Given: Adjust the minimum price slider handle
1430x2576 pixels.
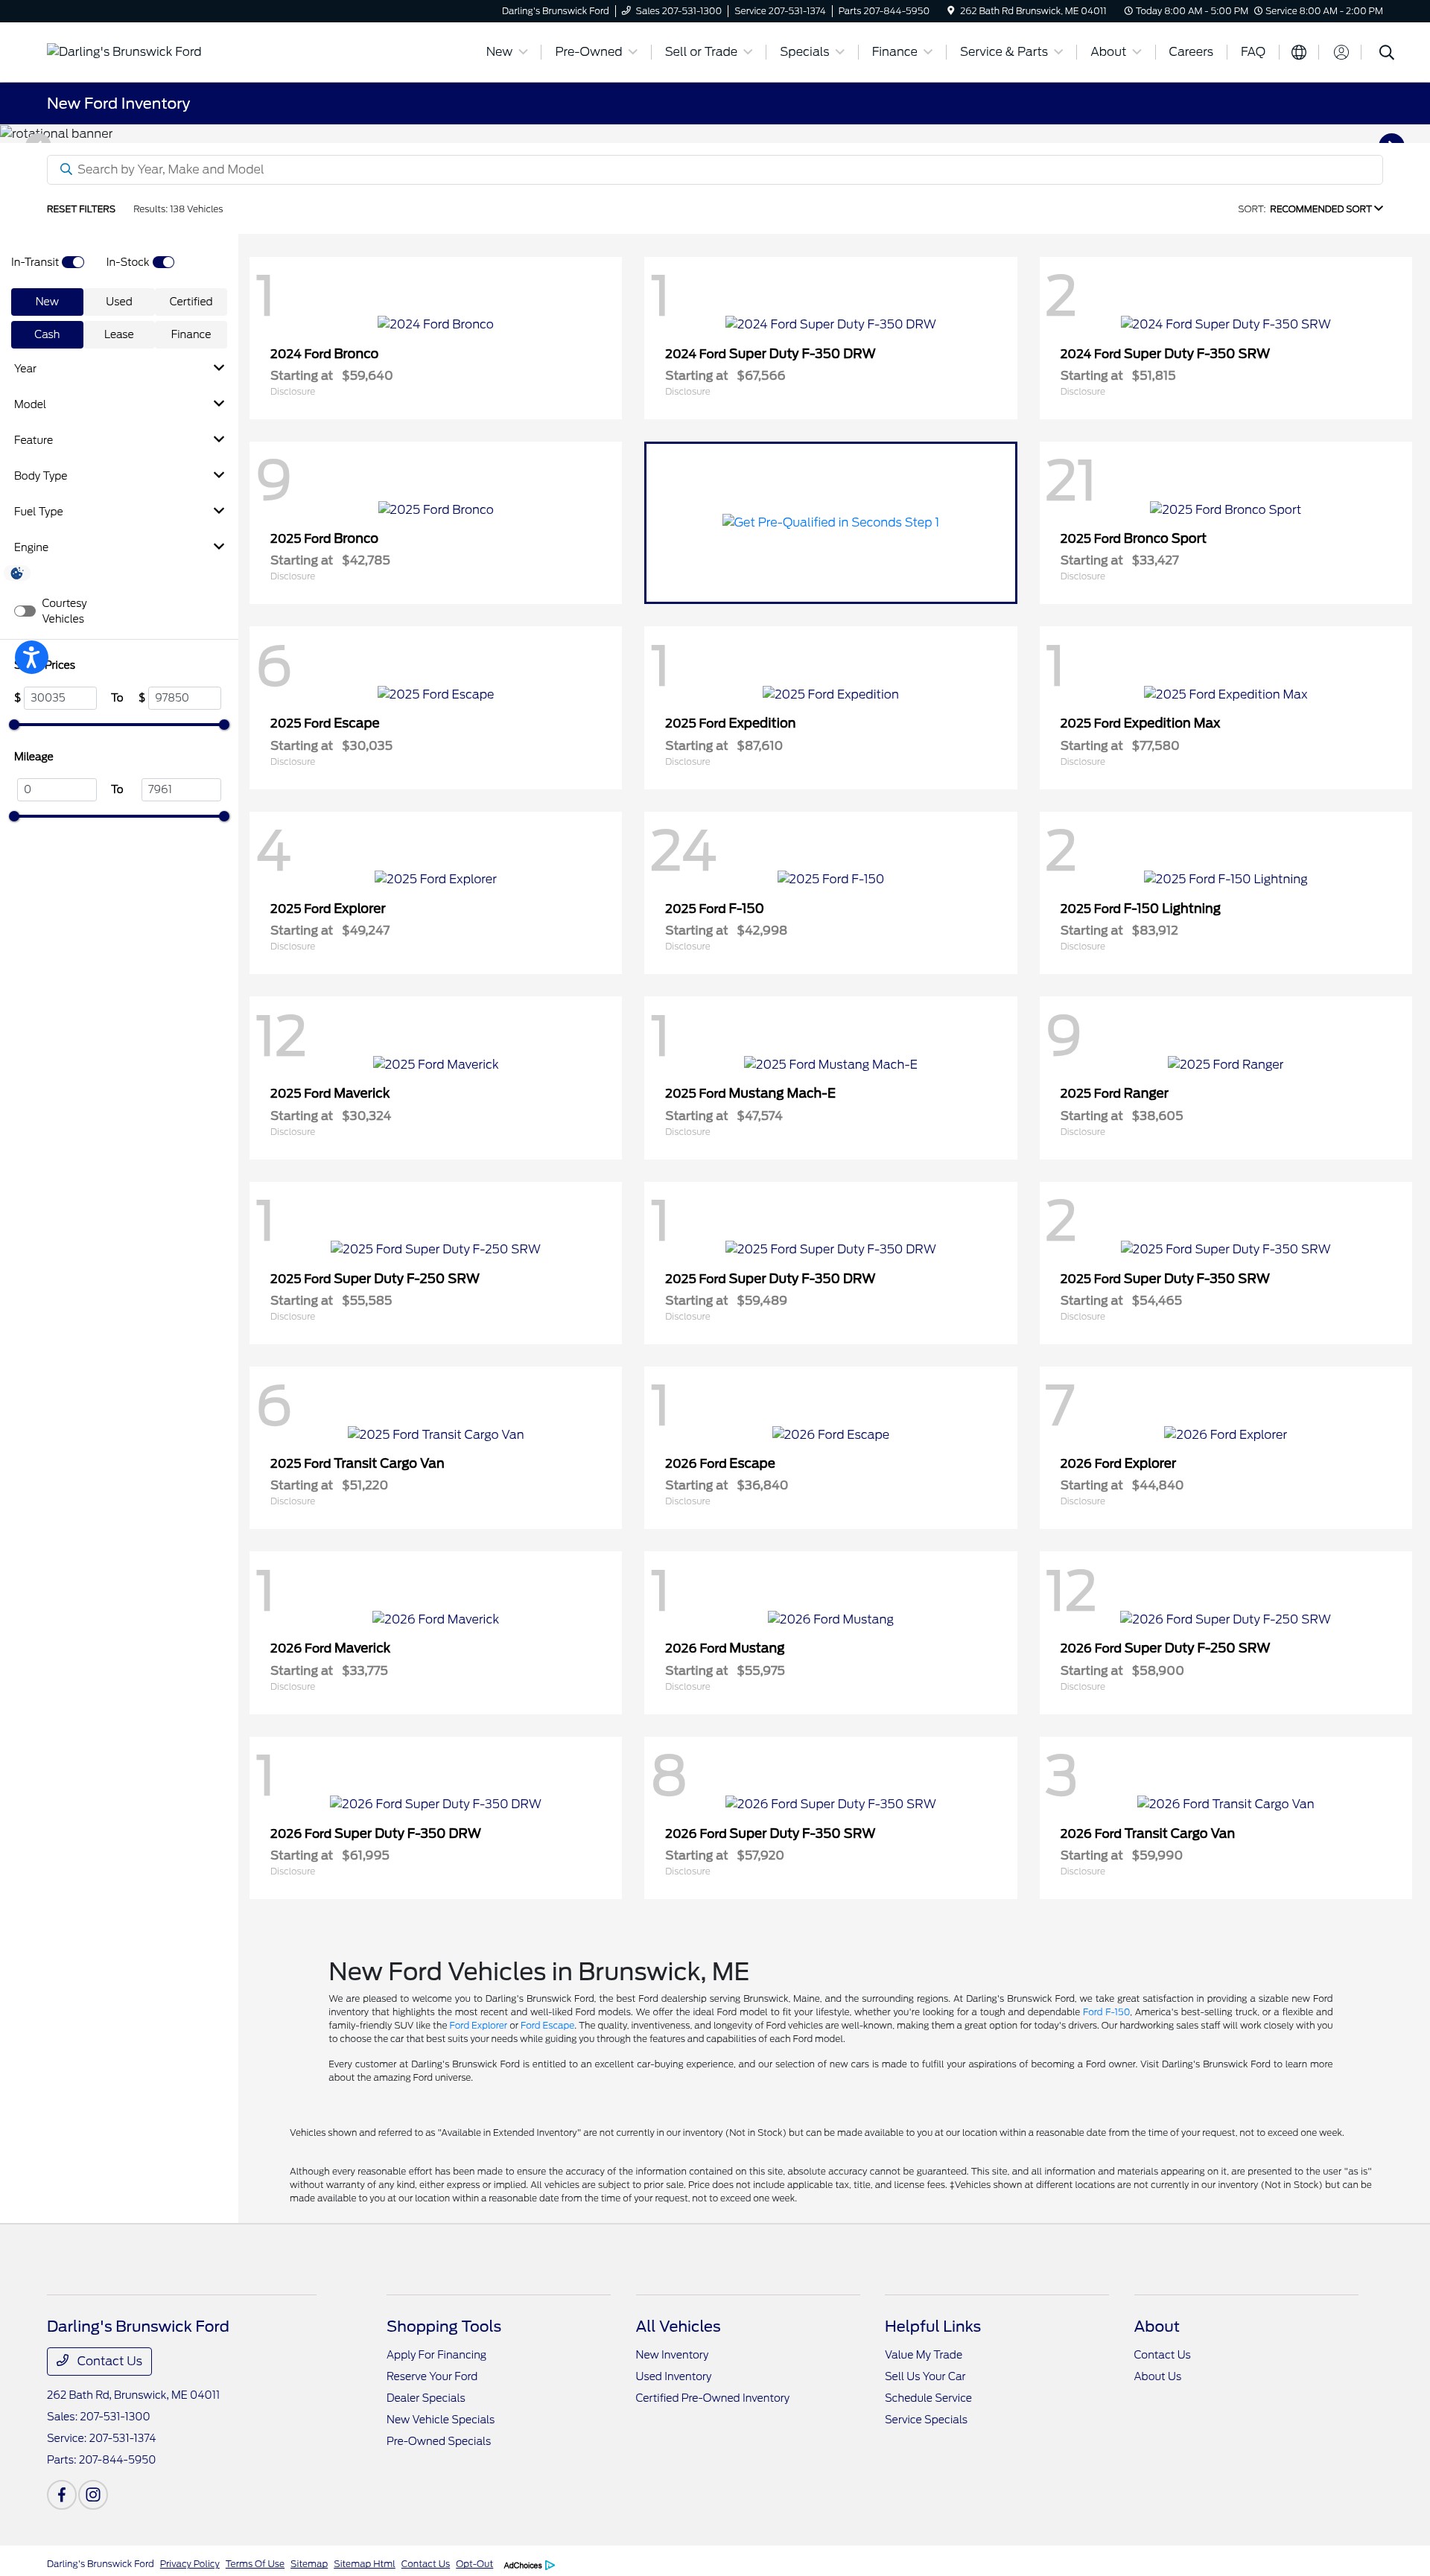Looking at the screenshot, I should (x=14, y=725).
